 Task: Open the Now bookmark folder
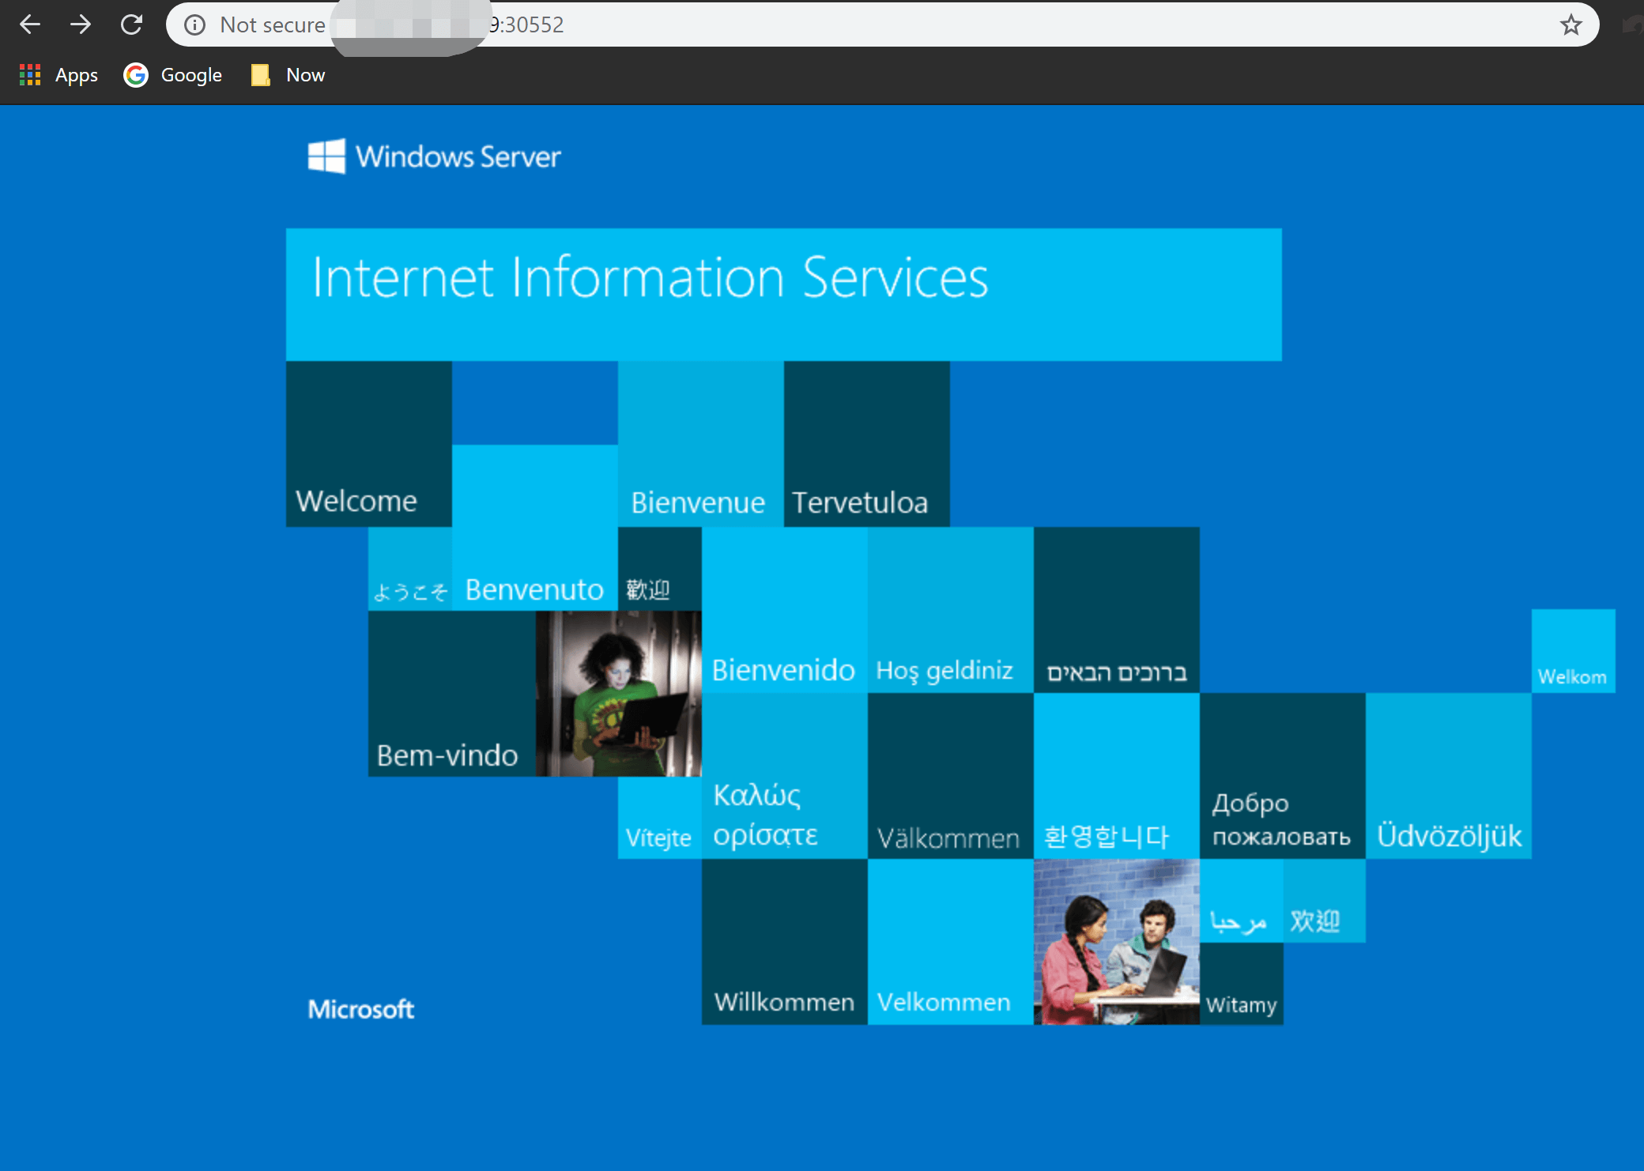pos(288,75)
